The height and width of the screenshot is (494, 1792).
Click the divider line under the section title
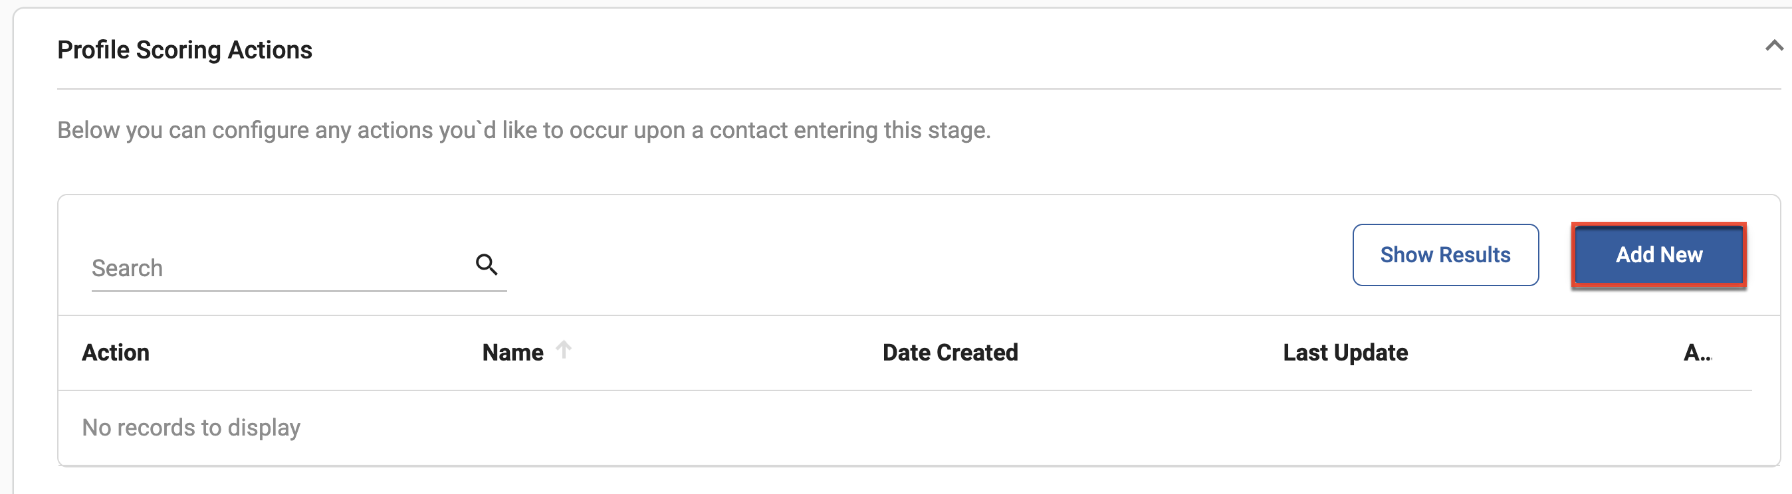(918, 89)
